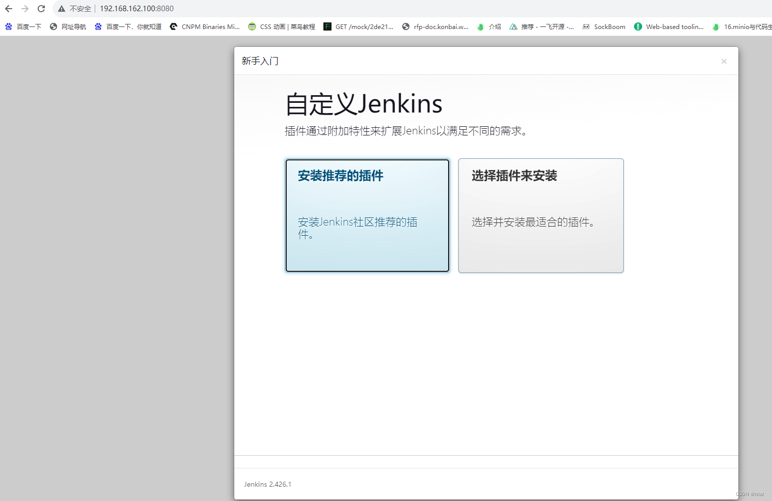Open the Web-based toolin... bookmark
This screenshot has width=772, height=501.
click(669, 26)
